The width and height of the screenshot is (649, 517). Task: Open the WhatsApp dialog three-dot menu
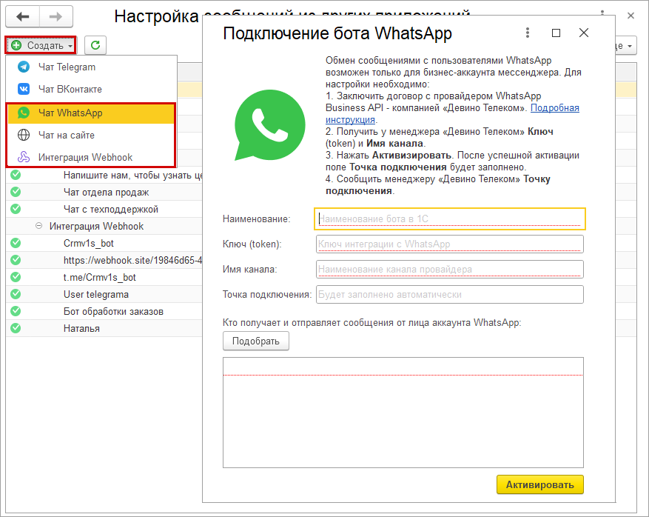[528, 33]
